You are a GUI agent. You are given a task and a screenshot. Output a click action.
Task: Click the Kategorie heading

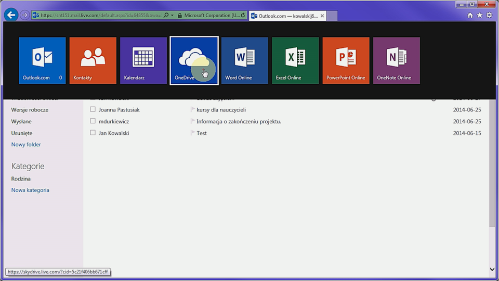click(28, 166)
